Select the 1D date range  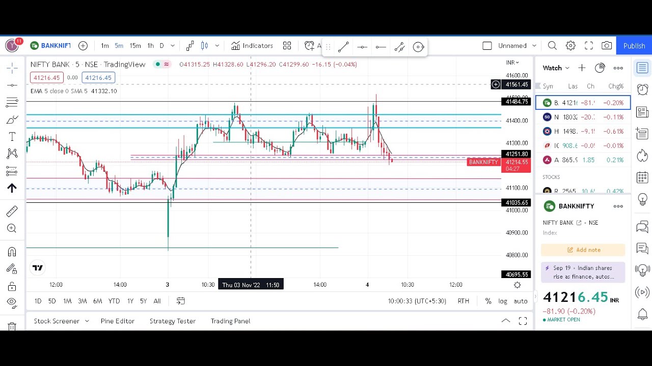pyautogui.click(x=38, y=301)
